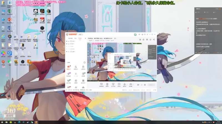The image size is (222, 124).
Task: Open the hamburger menu in companion title bar
Action: (x=147, y=34)
